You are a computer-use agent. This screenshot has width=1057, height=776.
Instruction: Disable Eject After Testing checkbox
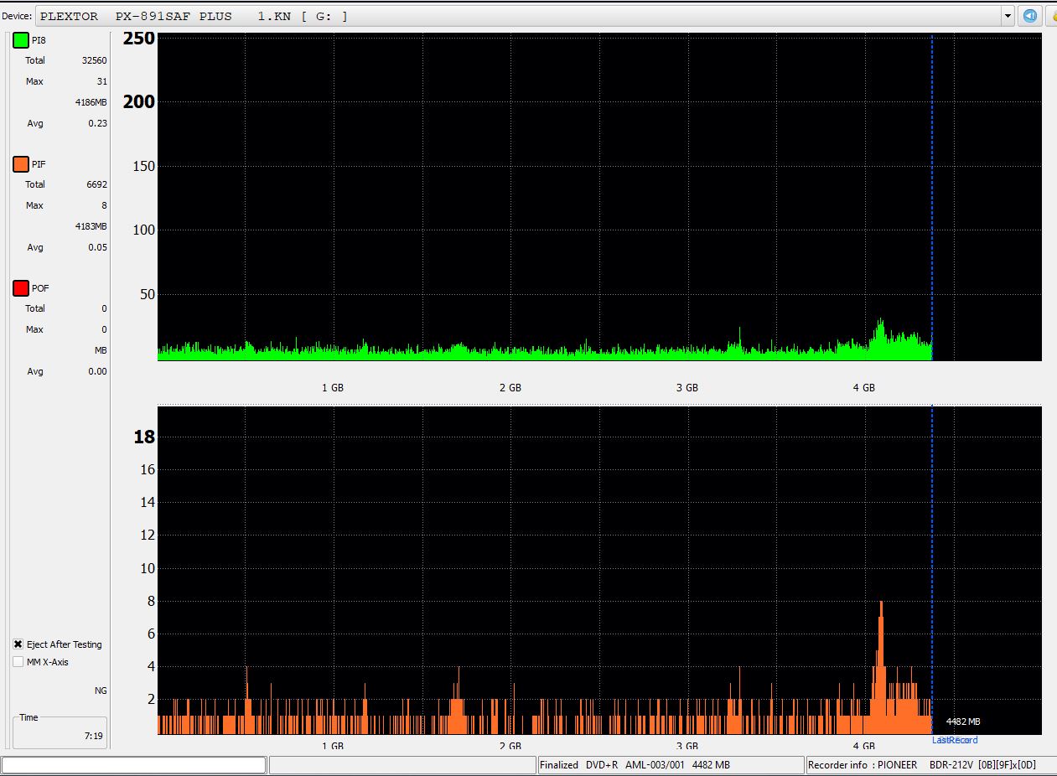[18, 644]
